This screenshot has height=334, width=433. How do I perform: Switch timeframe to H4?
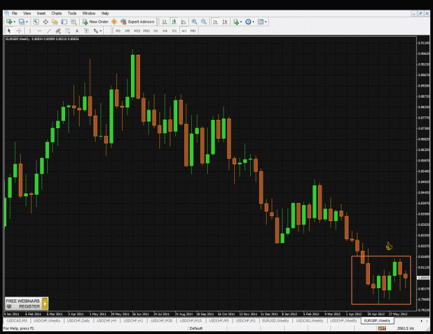pyautogui.click(x=165, y=31)
